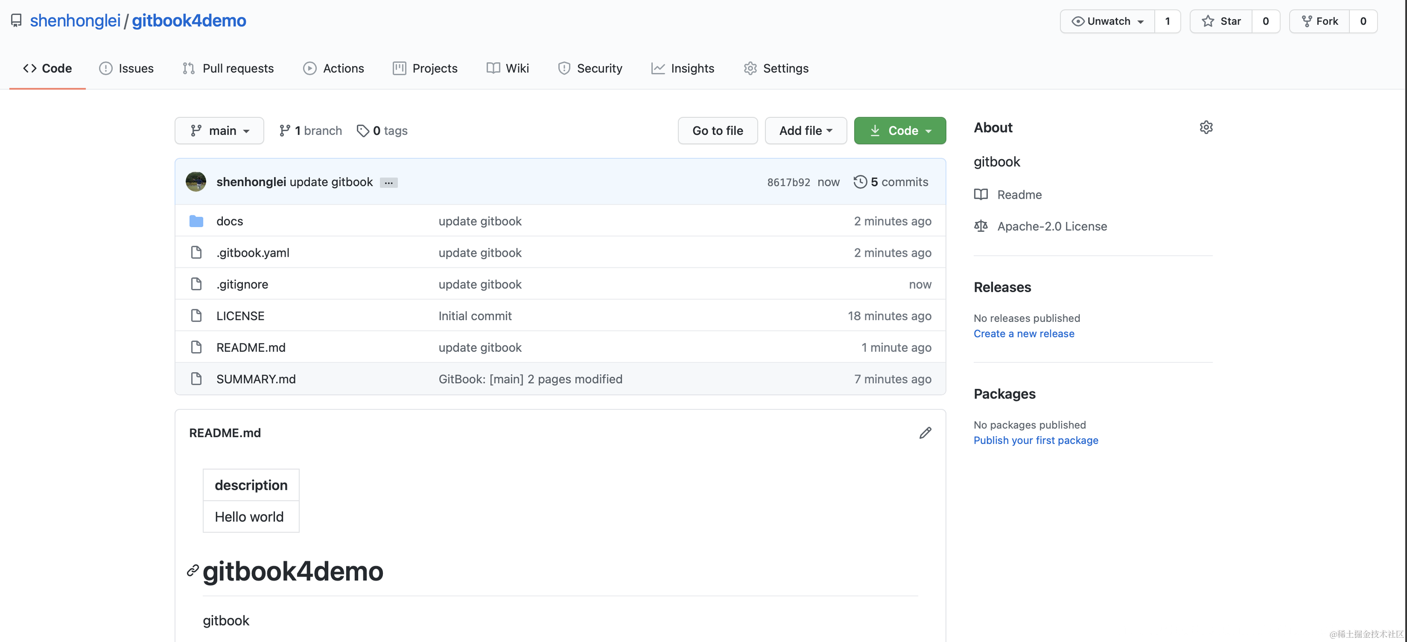Open the green Code download dropdown
This screenshot has height=642, width=1407.
tap(899, 130)
